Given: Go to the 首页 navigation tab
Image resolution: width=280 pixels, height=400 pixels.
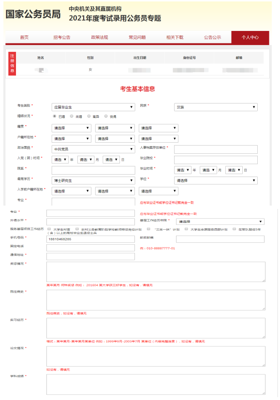Looking at the screenshot, I should coord(24,37).
